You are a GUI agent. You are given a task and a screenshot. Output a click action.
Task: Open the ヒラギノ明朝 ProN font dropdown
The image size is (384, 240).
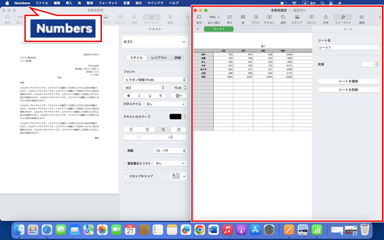(x=155, y=80)
